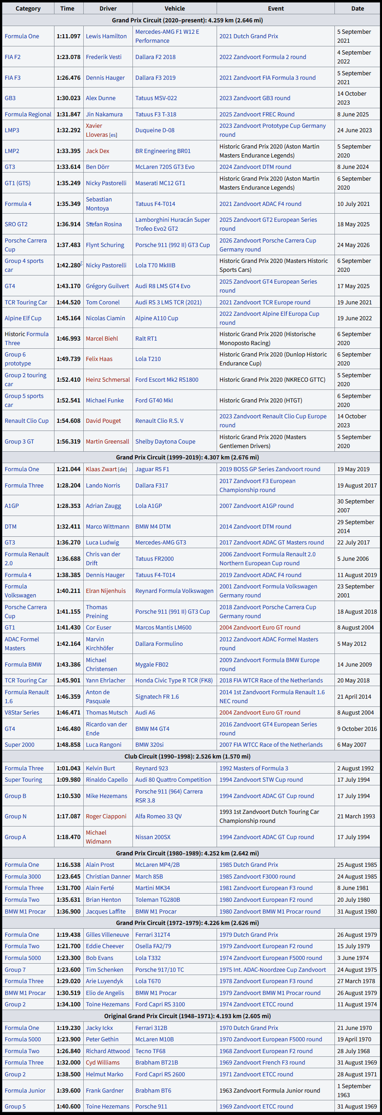Image resolution: width=382 pixels, height=1115 pixels.
Task: Open Flynt Schuring driver link
Action: click(x=104, y=245)
